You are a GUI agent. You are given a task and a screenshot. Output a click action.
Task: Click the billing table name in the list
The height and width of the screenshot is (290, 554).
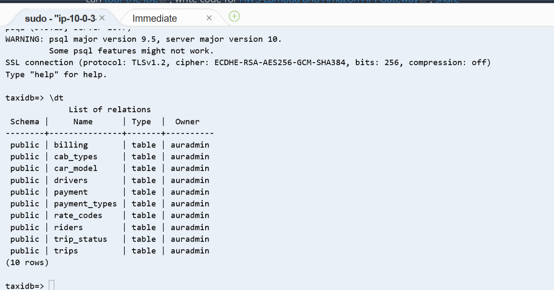71,145
